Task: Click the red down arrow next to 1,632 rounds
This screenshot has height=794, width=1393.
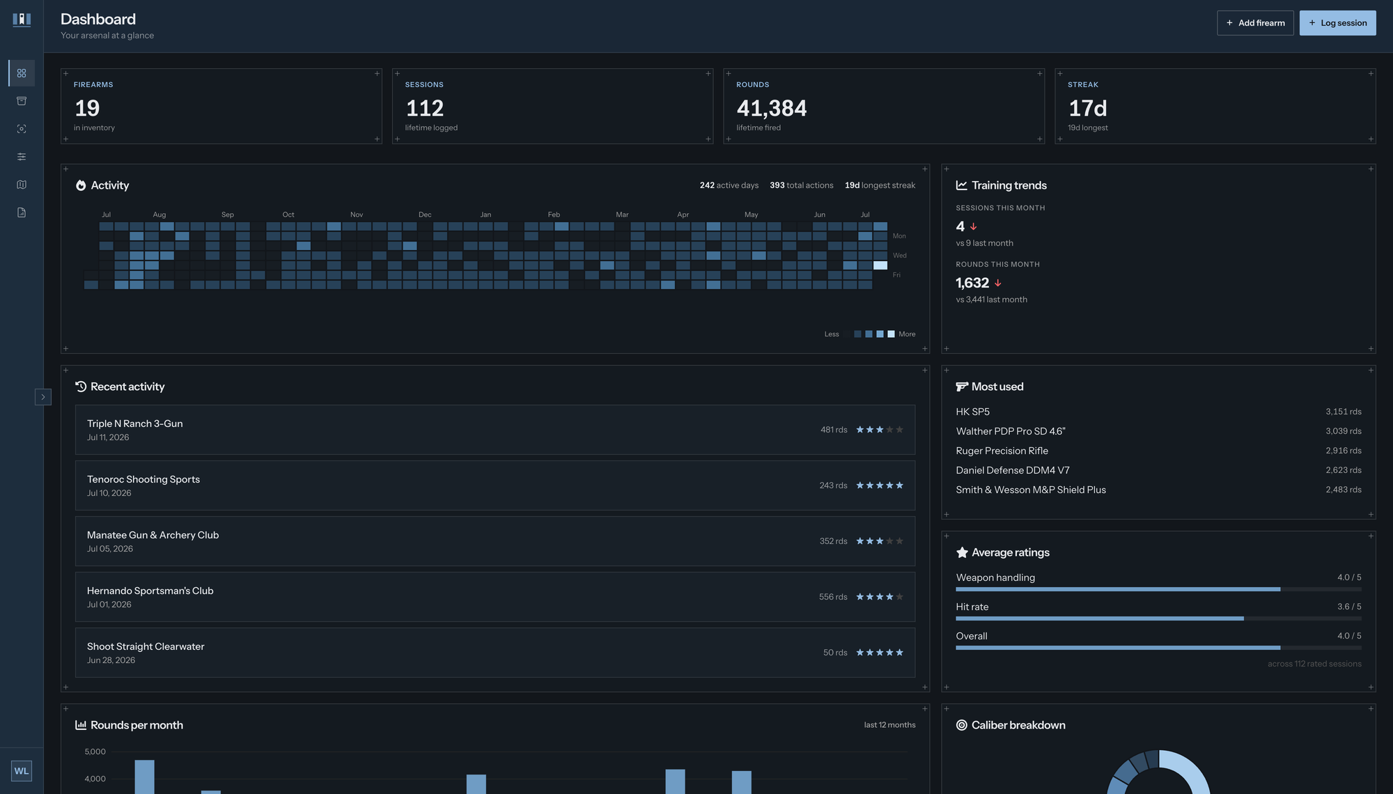Action: tap(998, 283)
